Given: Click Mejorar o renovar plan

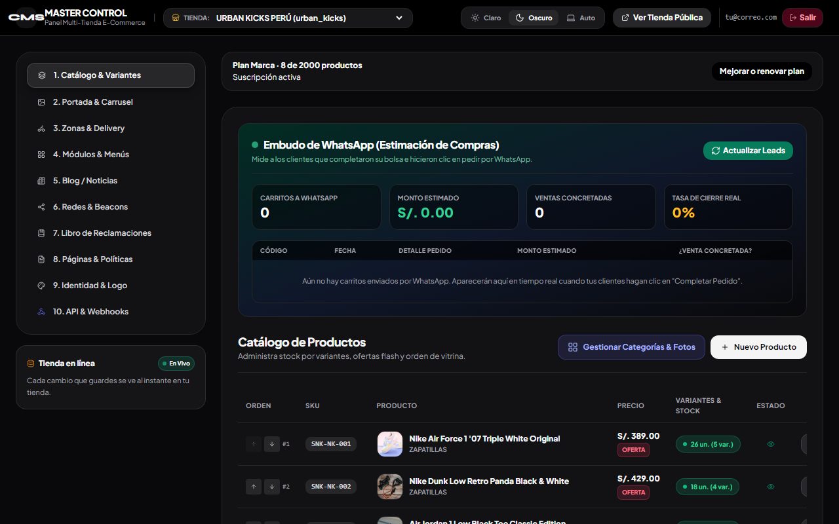Looking at the screenshot, I should 762,71.
